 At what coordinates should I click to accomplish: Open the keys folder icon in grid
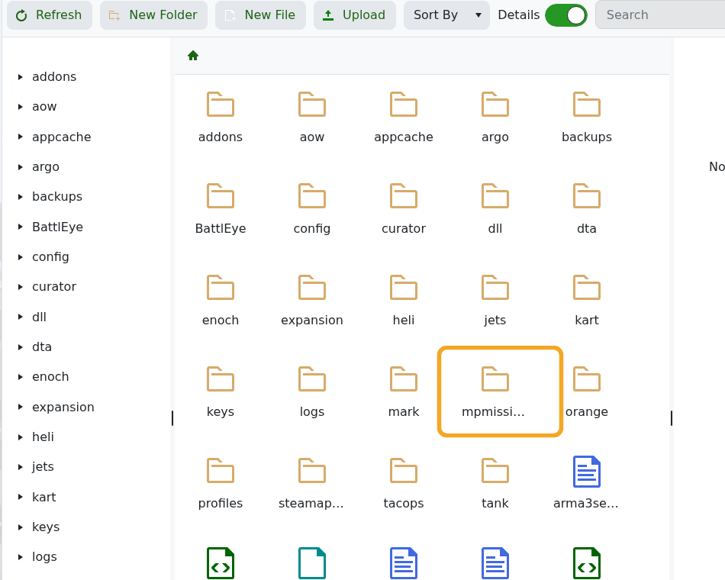221,379
